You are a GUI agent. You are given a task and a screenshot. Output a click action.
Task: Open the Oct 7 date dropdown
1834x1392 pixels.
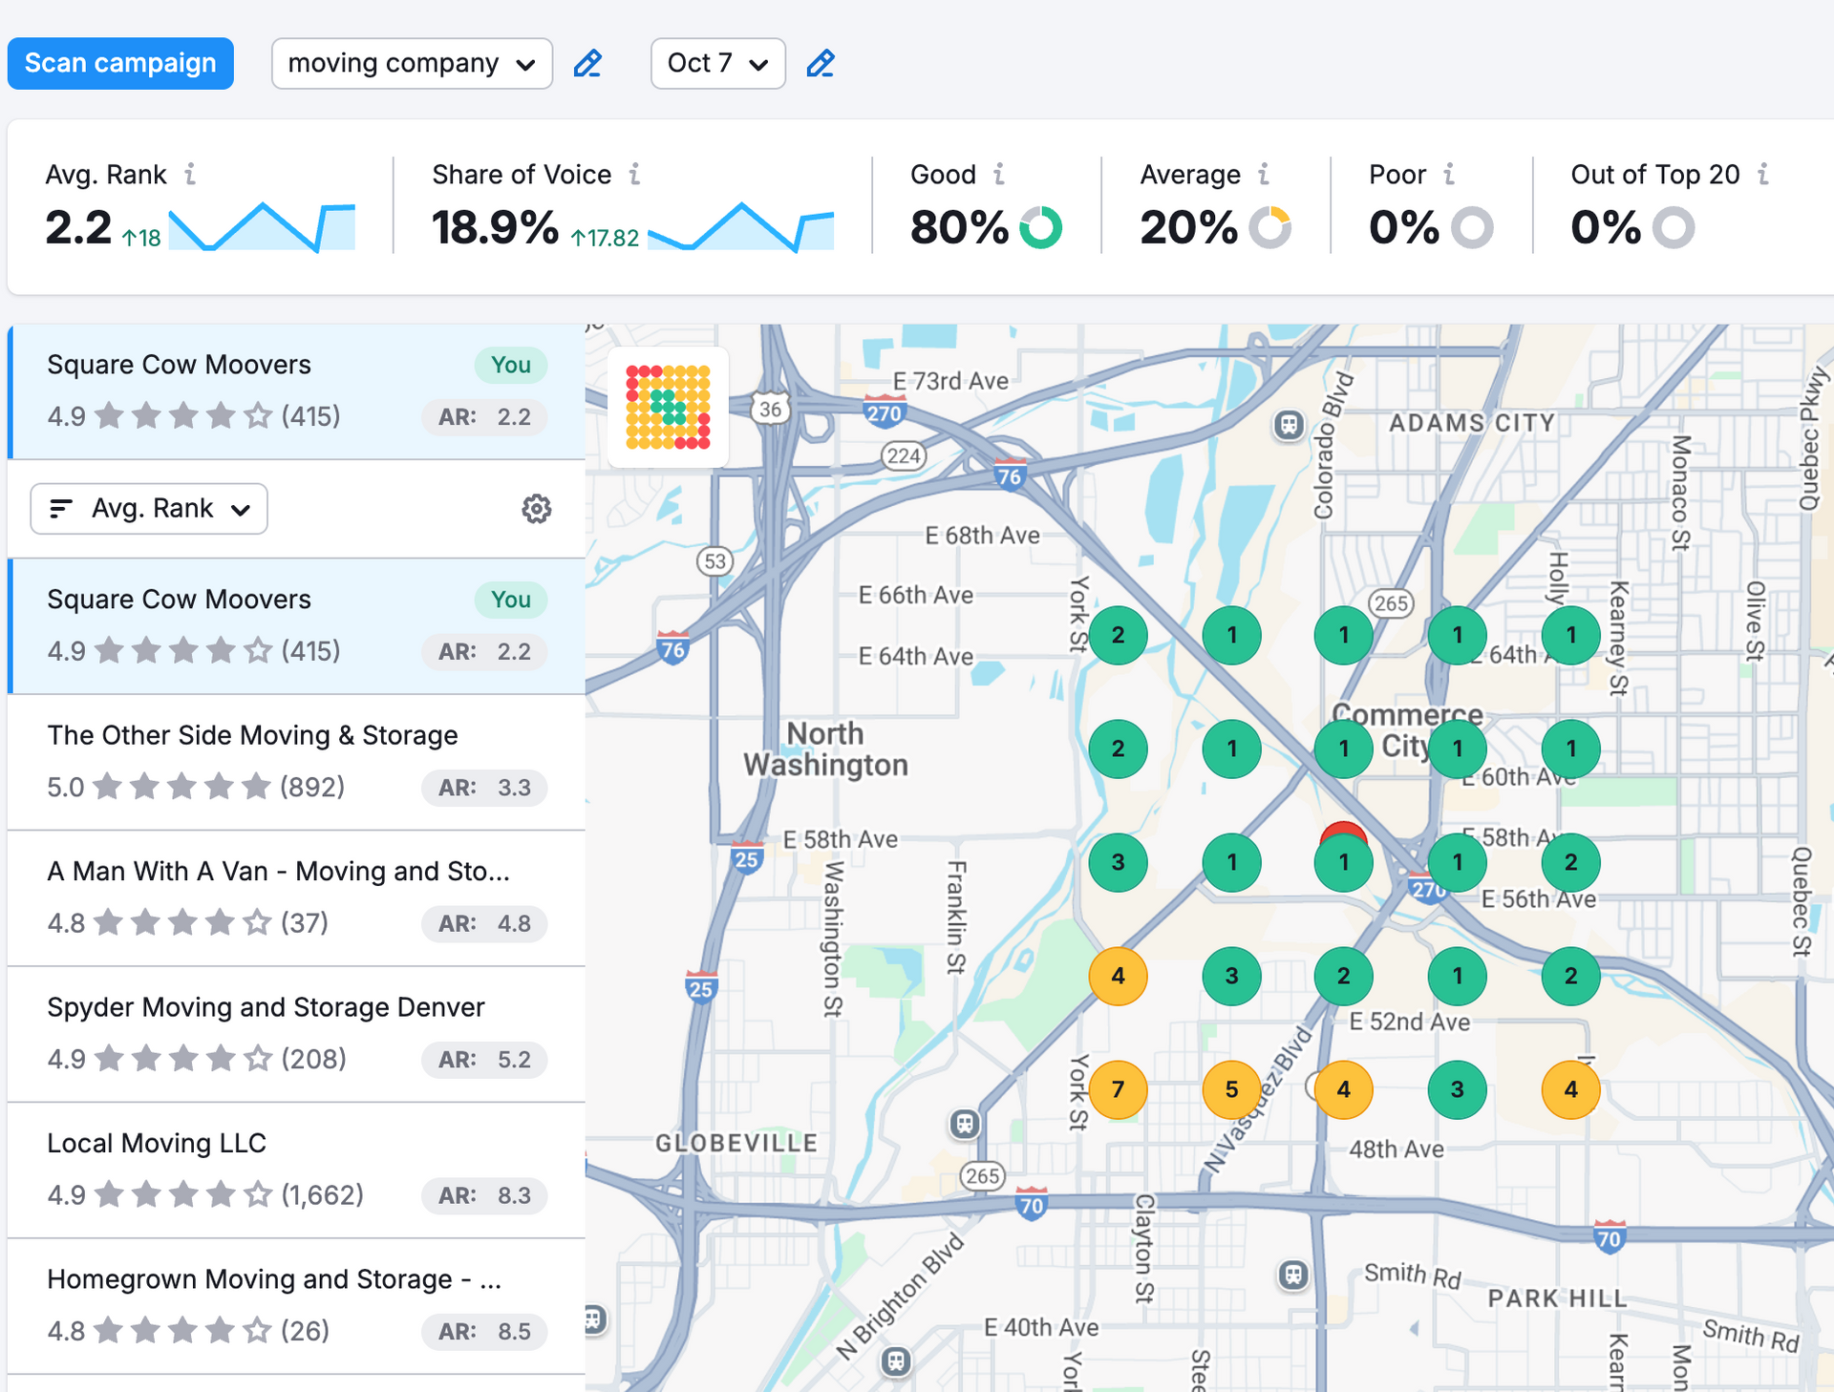click(717, 64)
